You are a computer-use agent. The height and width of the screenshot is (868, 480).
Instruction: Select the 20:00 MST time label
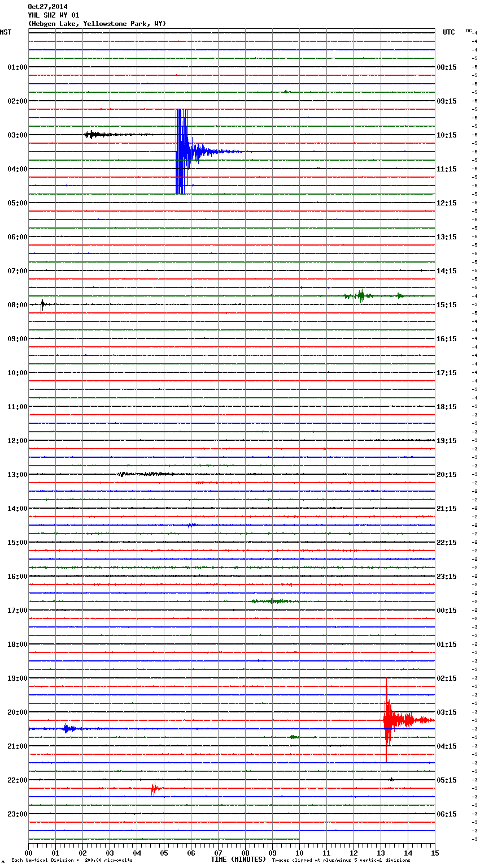pos(18,712)
